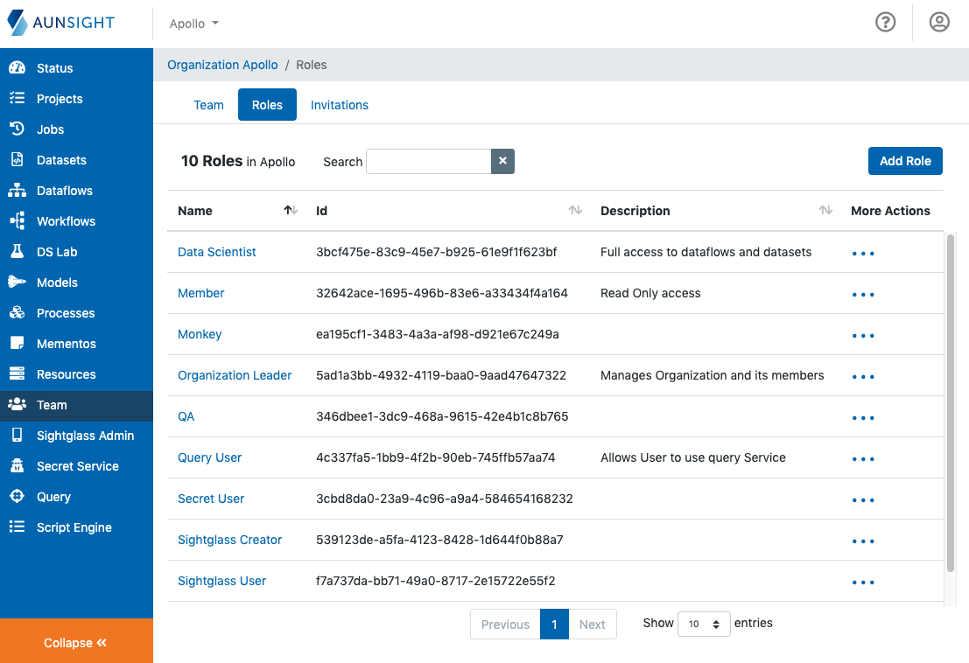Expand the Apollo organization dropdown
Viewport: 969px width, 663px height.
pyautogui.click(x=194, y=24)
